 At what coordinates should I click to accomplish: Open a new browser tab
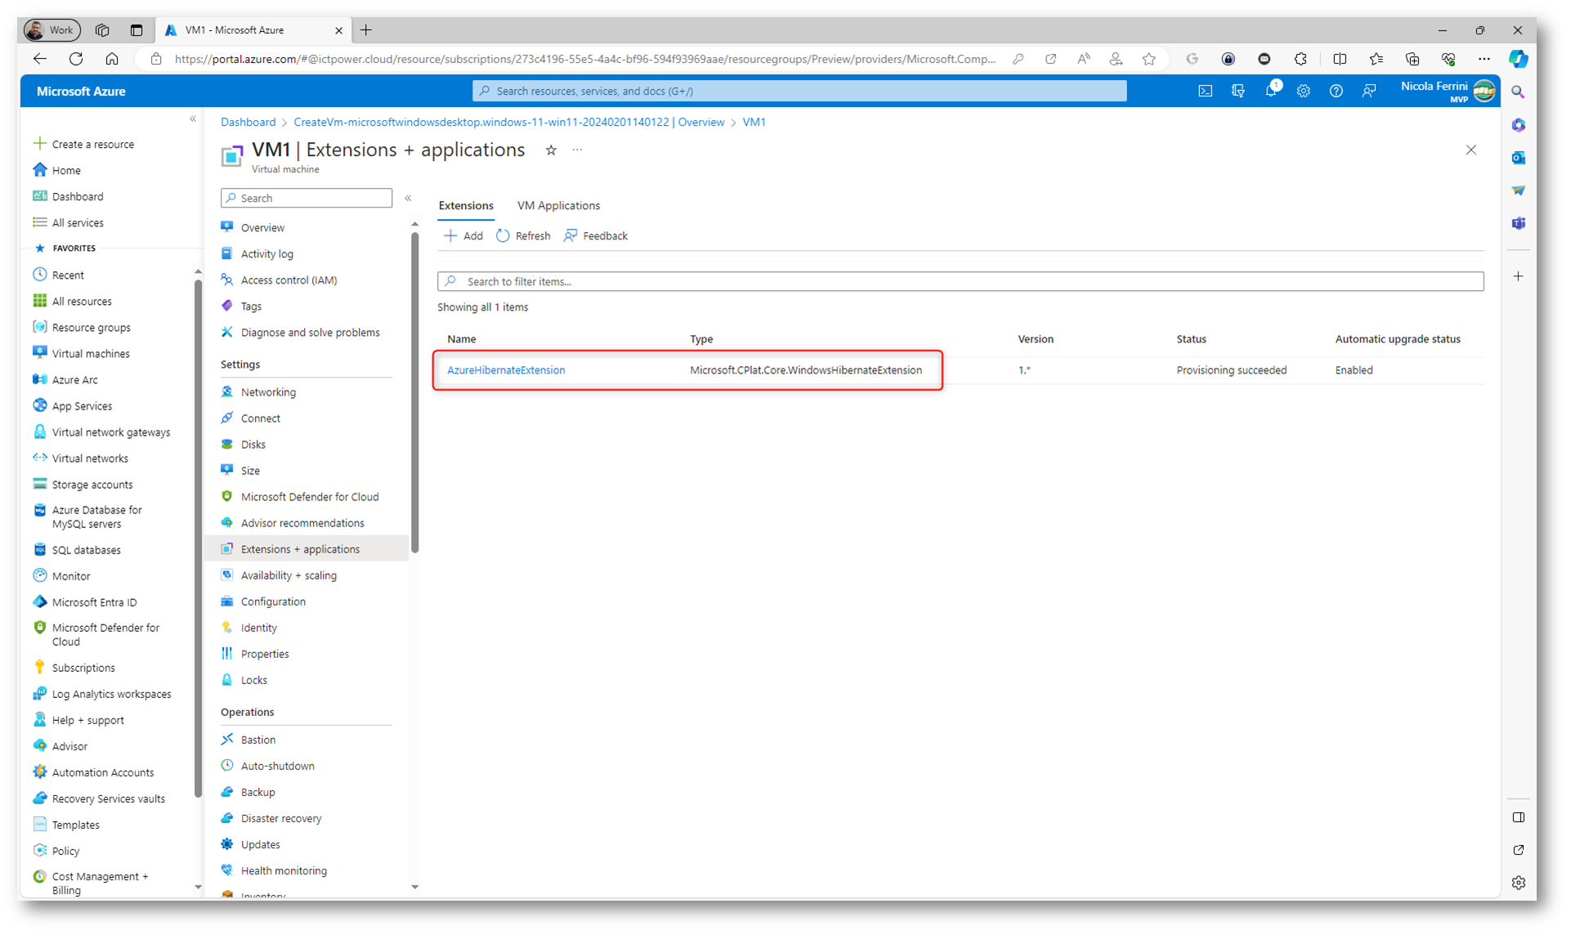tap(366, 30)
